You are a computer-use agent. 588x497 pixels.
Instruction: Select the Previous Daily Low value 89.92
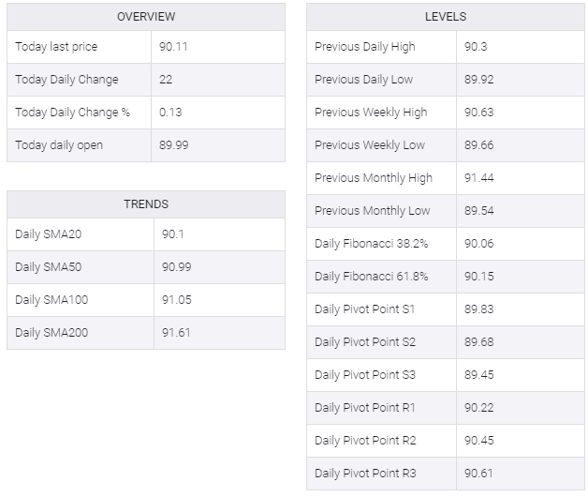tap(479, 80)
